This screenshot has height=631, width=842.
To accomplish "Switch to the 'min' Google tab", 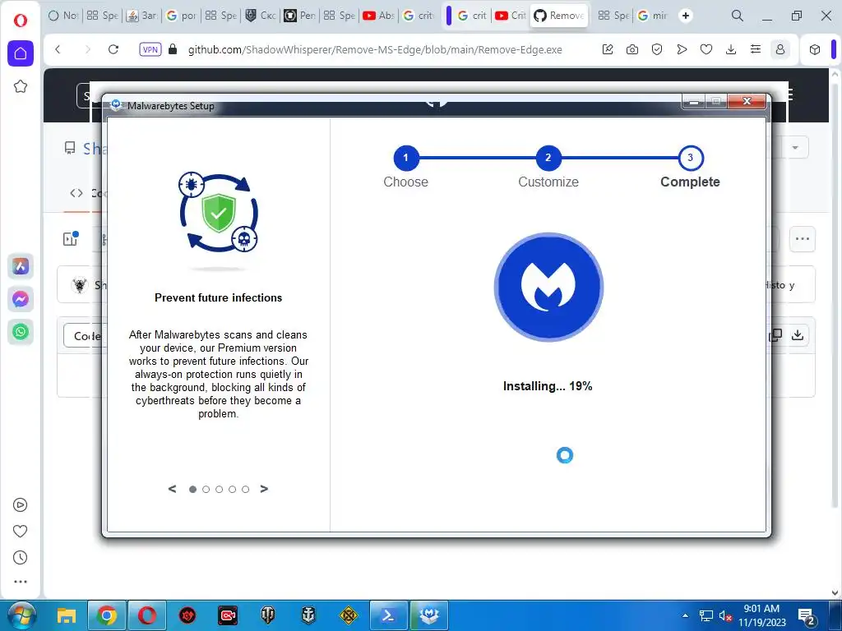I will point(652,16).
